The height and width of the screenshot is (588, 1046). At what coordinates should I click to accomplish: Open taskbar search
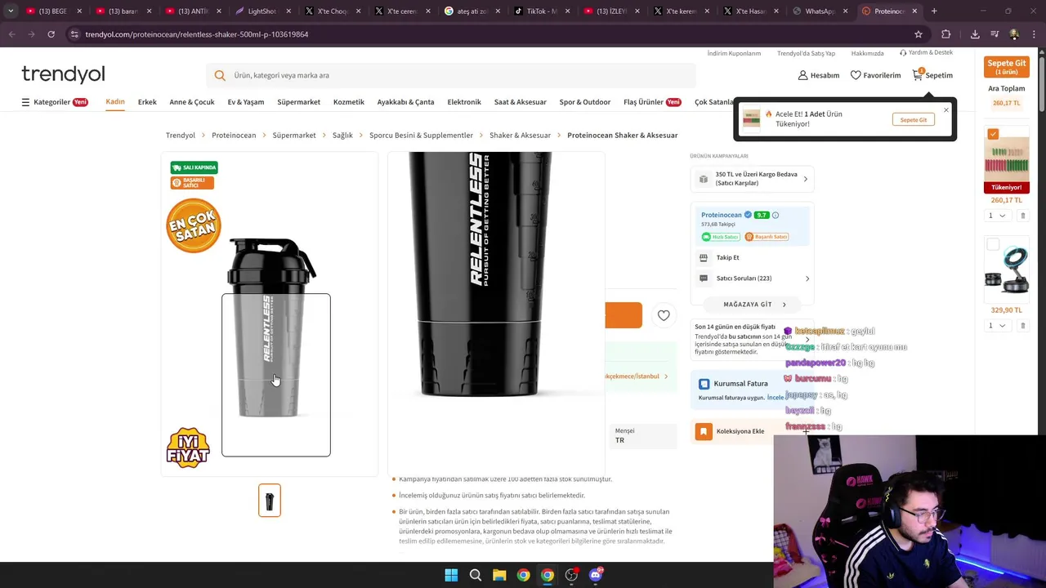[475, 575]
